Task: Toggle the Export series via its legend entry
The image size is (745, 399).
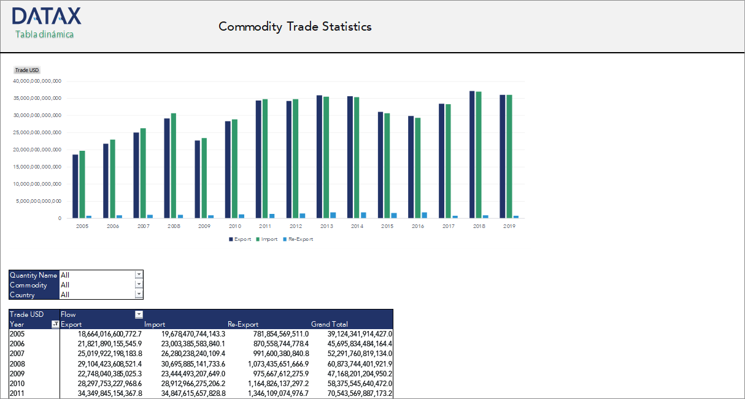Action: click(x=243, y=239)
